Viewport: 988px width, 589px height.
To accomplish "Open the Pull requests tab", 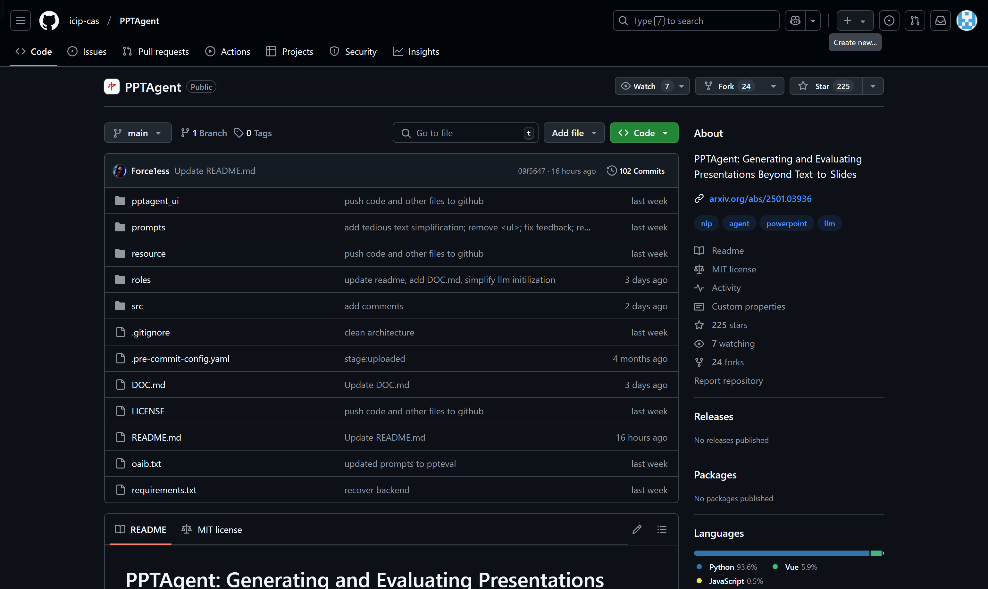I will (155, 52).
